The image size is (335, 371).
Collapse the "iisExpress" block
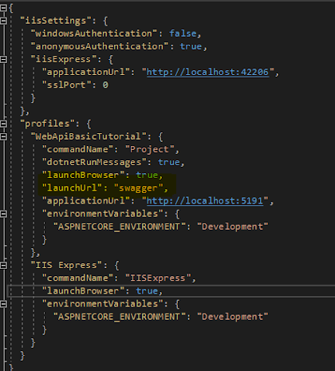pos(3,59)
